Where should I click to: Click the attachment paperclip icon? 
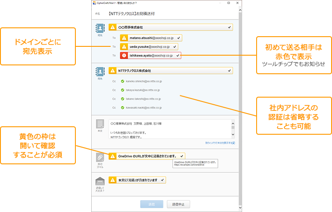pyautogui.click(x=100, y=157)
